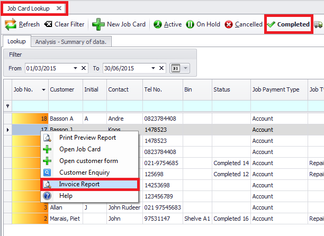This screenshot has height=236, width=324.
Task: Click the From date field 01/03/2015
Action: [x=49, y=68]
